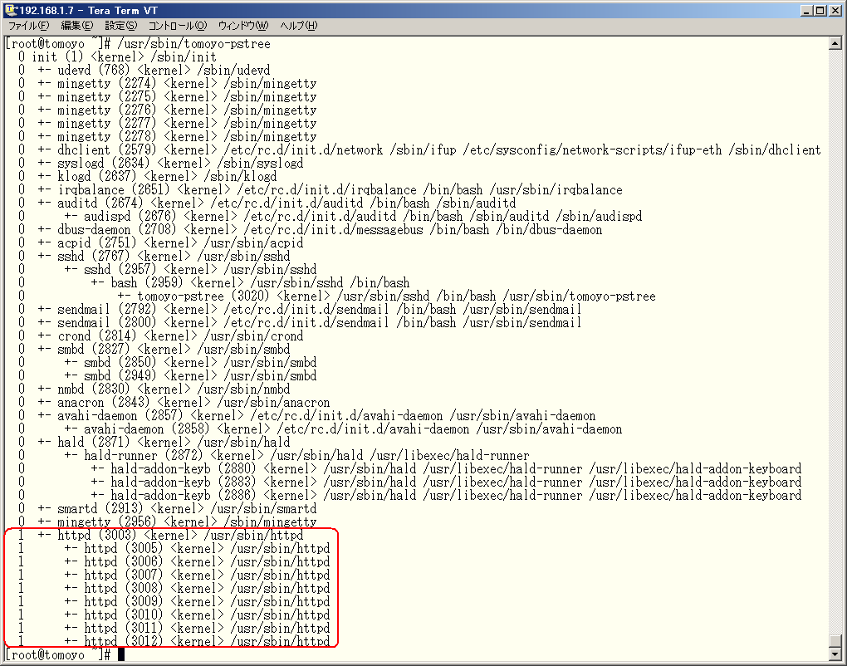Click the avahi-daemon (2857) line
847x666 pixels.
coord(306,415)
